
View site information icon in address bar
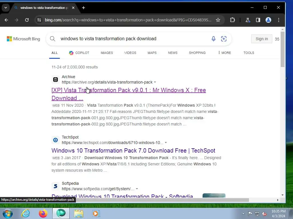tap(39, 20)
